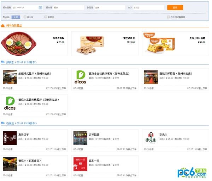Enable the 显示可订餐商家 checkbox
Viewport: 212px width, 181px height.
(169, 17)
